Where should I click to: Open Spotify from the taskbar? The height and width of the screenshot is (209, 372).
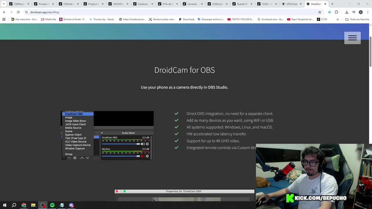tap(52, 205)
